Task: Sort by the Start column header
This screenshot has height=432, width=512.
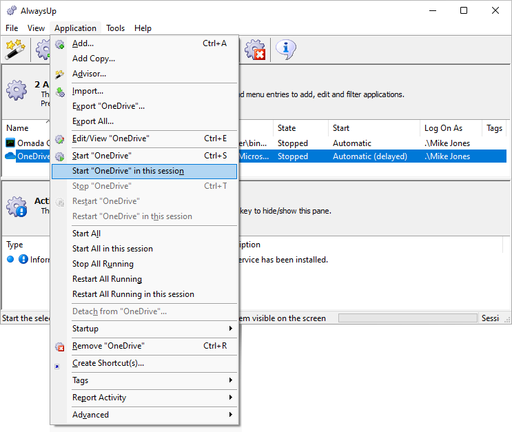Action: (x=374, y=128)
